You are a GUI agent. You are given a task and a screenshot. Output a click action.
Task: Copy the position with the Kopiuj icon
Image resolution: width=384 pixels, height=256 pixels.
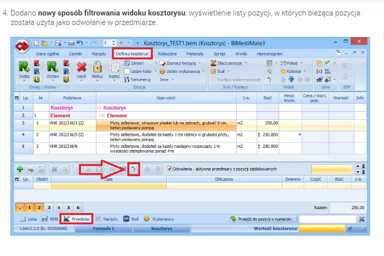[114, 67]
